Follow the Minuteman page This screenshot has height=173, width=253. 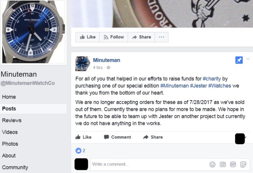coord(114,37)
